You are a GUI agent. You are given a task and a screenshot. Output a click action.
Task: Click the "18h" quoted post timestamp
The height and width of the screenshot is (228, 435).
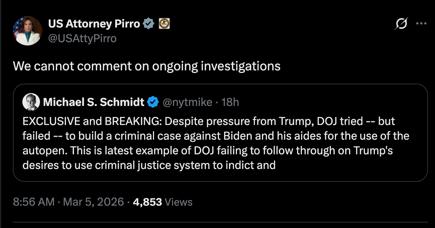point(230,102)
